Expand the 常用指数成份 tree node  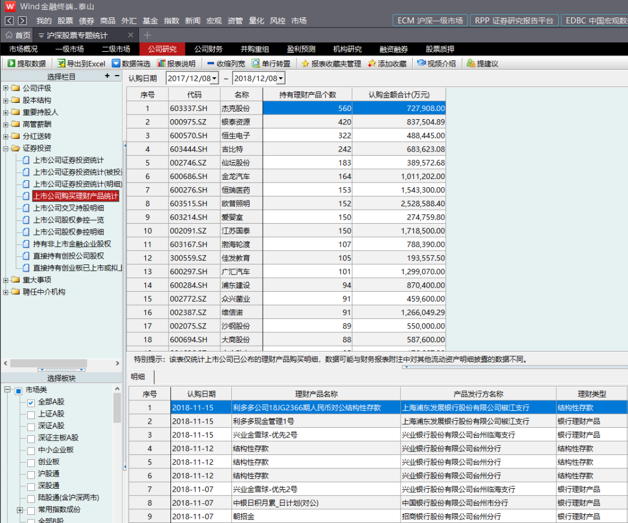tap(20, 510)
